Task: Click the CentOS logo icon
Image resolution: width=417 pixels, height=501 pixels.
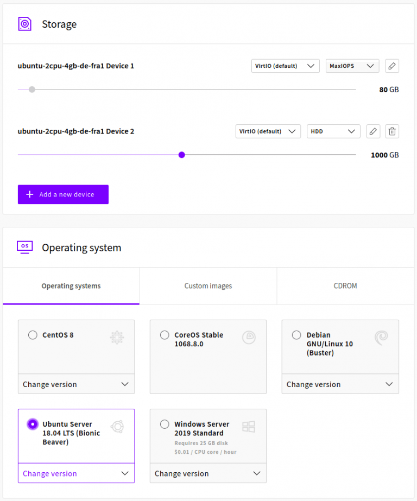Action: click(x=117, y=338)
